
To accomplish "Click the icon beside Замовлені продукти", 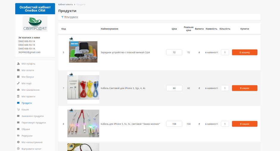I will 18,116.
